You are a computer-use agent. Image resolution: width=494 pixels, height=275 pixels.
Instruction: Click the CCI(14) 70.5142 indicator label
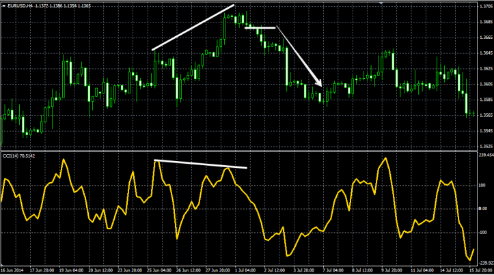pyautogui.click(x=19, y=156)
